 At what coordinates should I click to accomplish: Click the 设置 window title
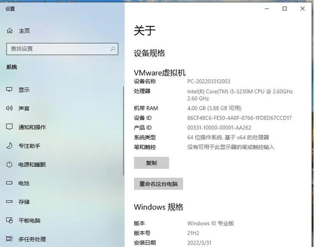tap(10, 9)
